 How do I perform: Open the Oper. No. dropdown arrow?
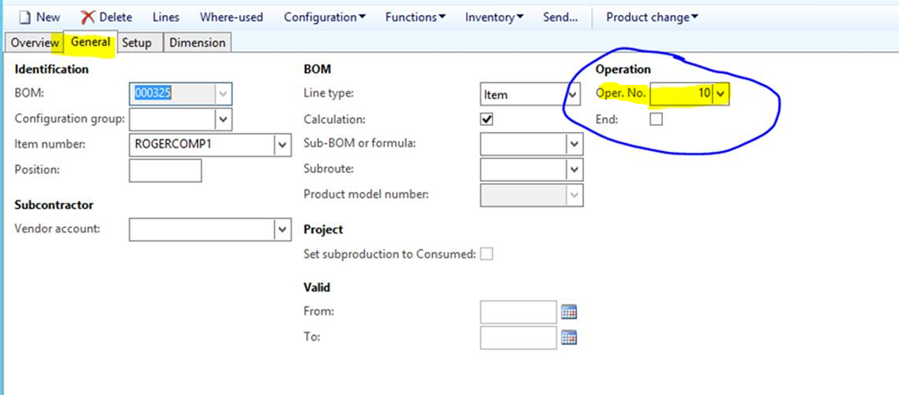(721, 93)
